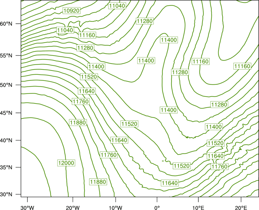This screenshot has width=259, height=210.
Task: Pick the 45°N latitude axis label
Action: click(6, 113)
